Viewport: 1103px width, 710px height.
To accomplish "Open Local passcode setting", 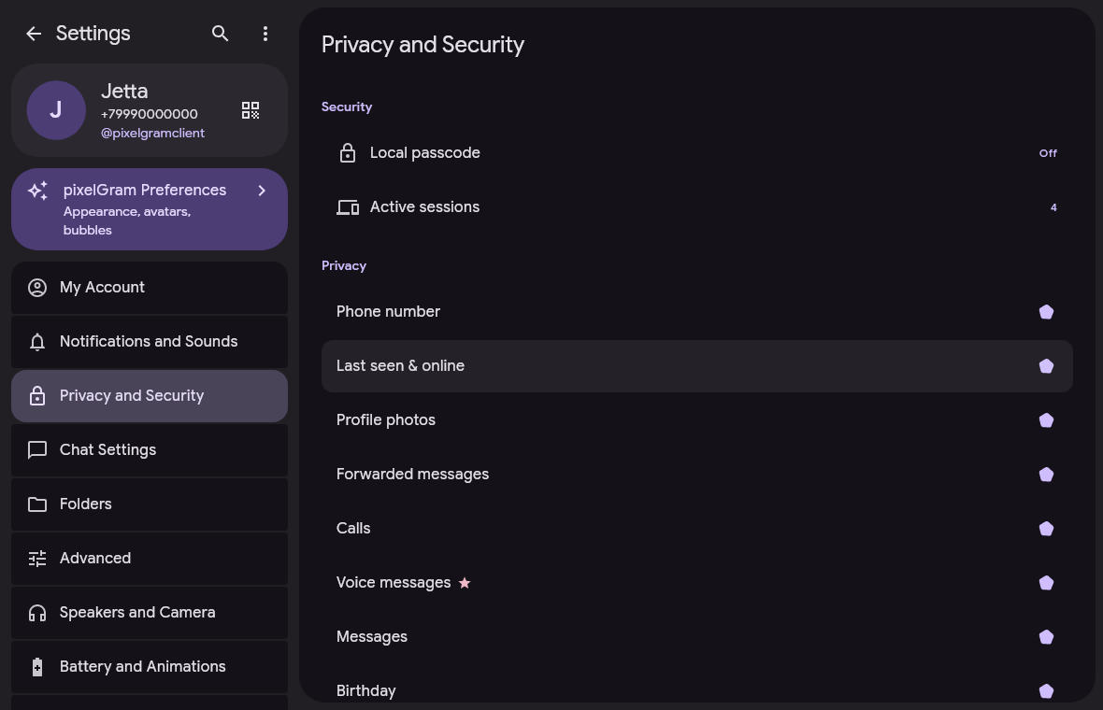I will (x=697, y=152).
